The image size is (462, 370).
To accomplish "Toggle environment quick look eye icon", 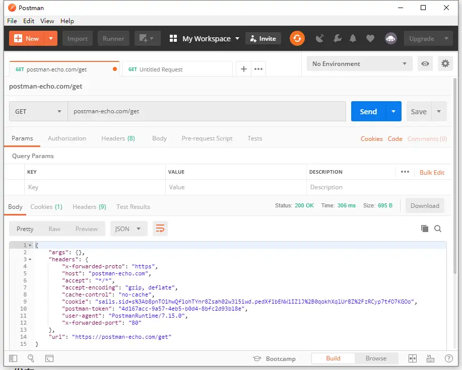I will point(426,63).
